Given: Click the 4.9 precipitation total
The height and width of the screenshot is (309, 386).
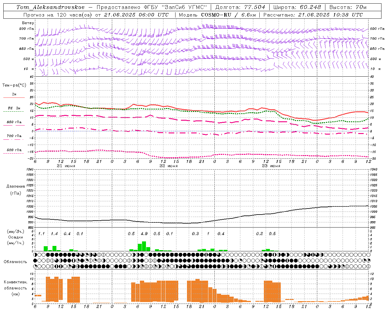Looking at the screenshot, I should point(144,234).
